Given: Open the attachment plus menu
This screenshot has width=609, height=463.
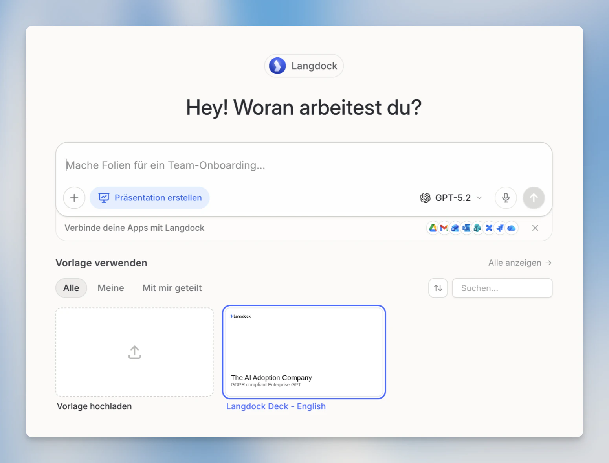Looking at the screenshot, I should click(x=74, y=198).
